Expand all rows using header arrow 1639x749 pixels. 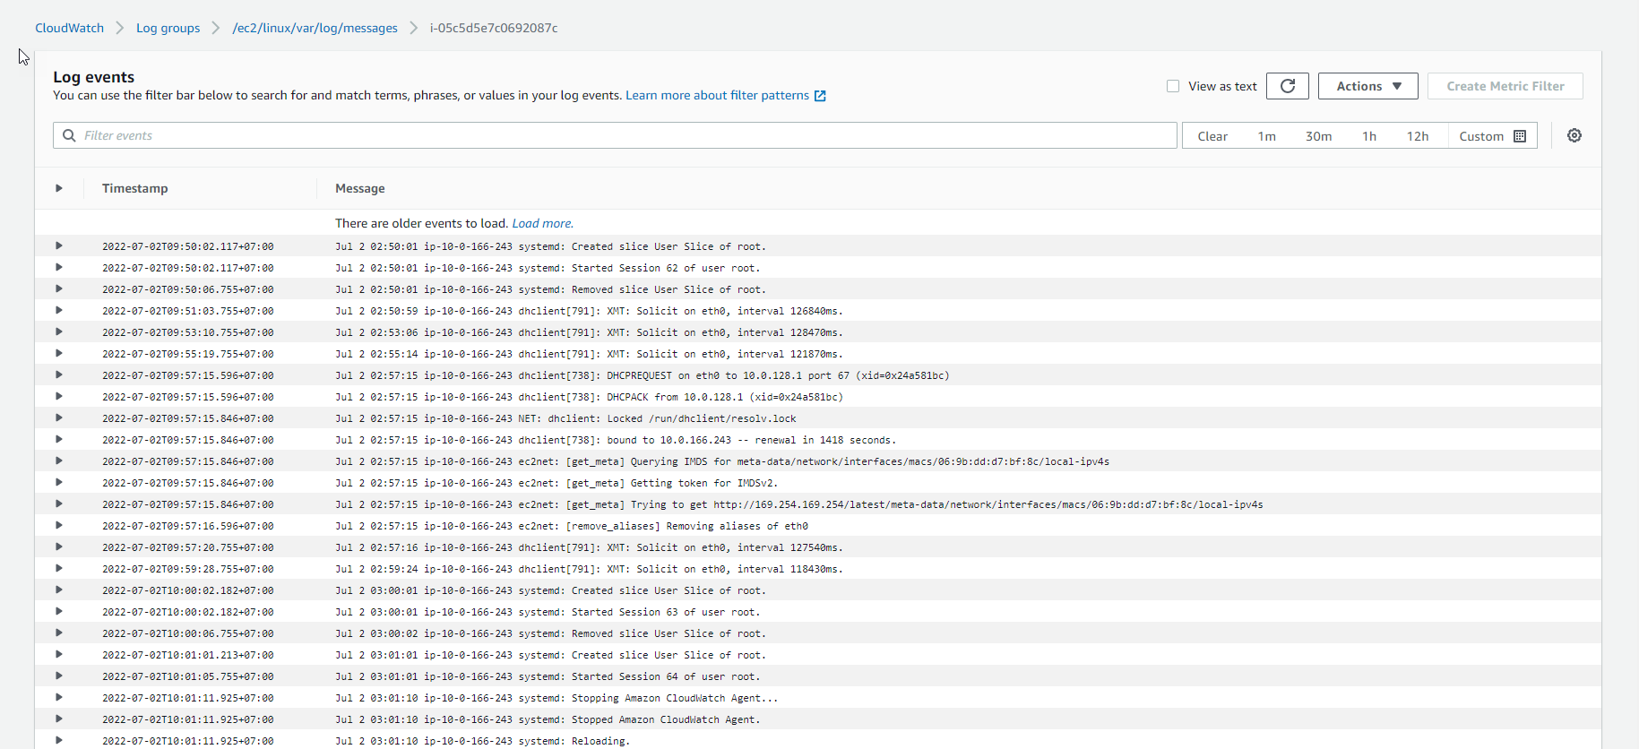59,188
